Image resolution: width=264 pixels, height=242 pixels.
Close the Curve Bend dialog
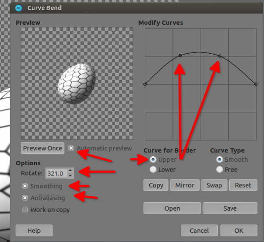click(18, 8)
